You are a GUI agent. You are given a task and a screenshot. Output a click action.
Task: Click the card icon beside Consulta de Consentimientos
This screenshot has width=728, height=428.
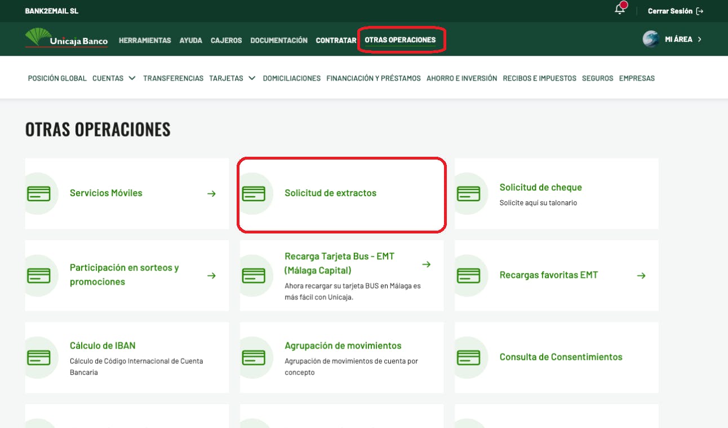468,358
